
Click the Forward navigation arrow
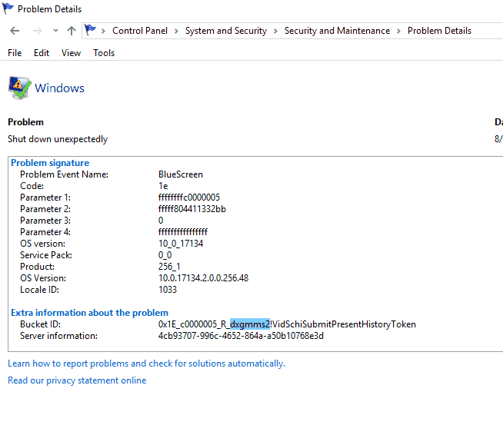click(37, 31)
